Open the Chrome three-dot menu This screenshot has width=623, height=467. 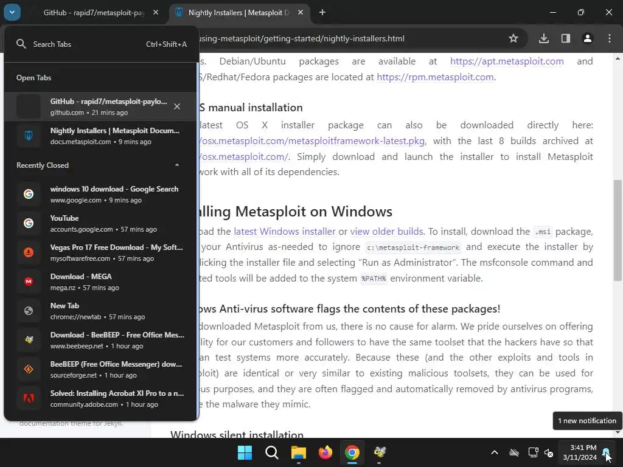click(x=610, y=38)
